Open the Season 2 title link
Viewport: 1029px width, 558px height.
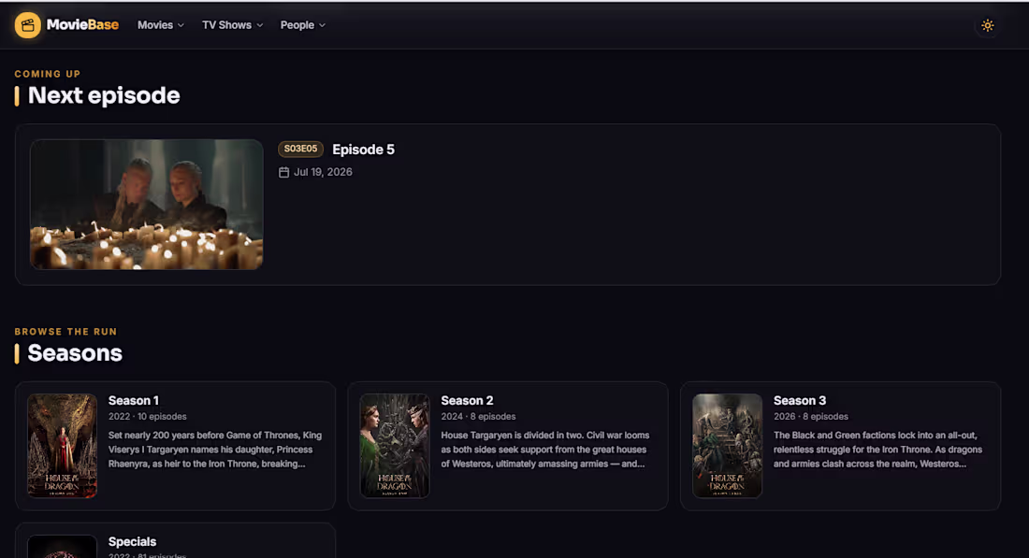pyautogui.click(x=467, y=401)
